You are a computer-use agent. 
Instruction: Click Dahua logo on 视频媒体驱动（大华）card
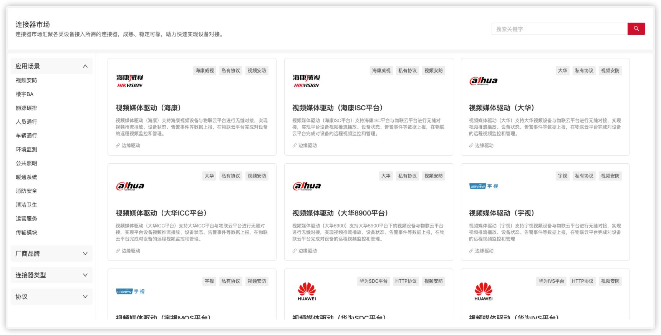pos(483,81)
